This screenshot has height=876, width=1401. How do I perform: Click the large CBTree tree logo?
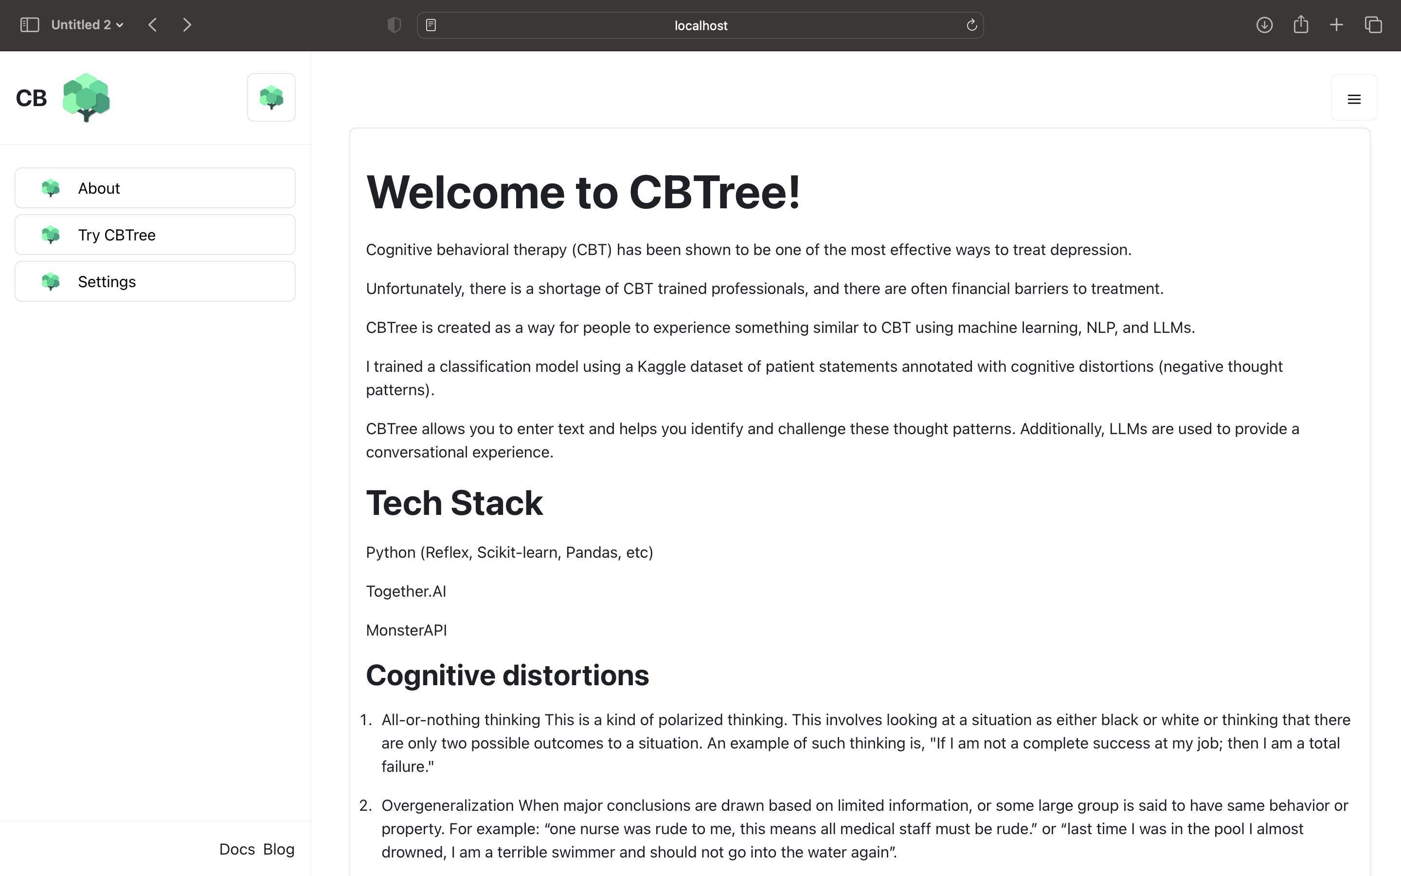(86, 97)
